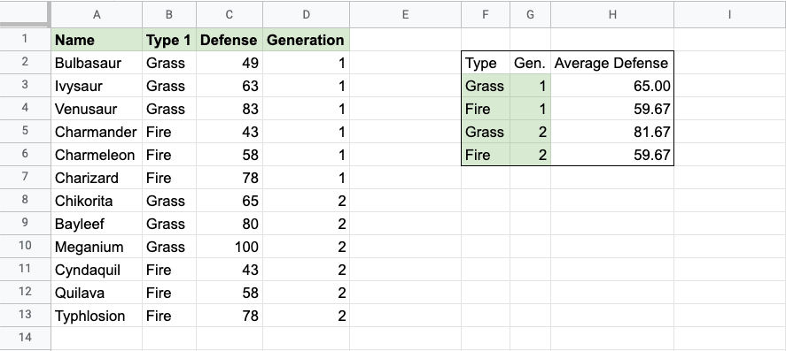Screen dimensions: 786x351
Task: Click the Bulbasaur cell
Action: 97,63
